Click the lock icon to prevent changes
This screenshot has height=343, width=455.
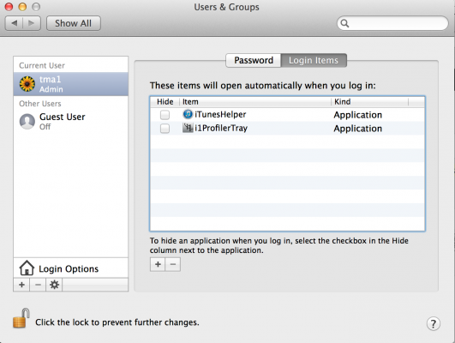tap(21, 318)
